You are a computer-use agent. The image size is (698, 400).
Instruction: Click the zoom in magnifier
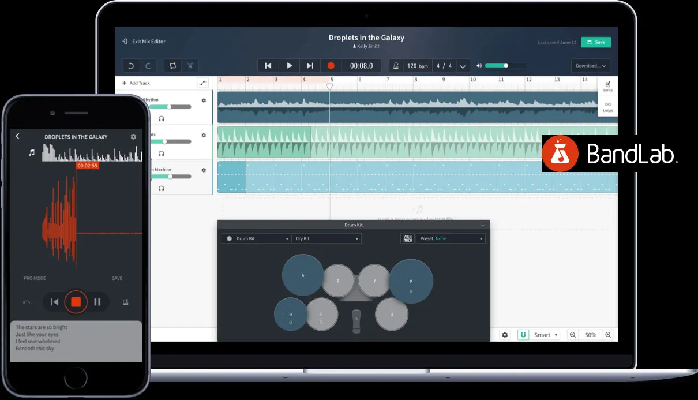click(608, 335)
